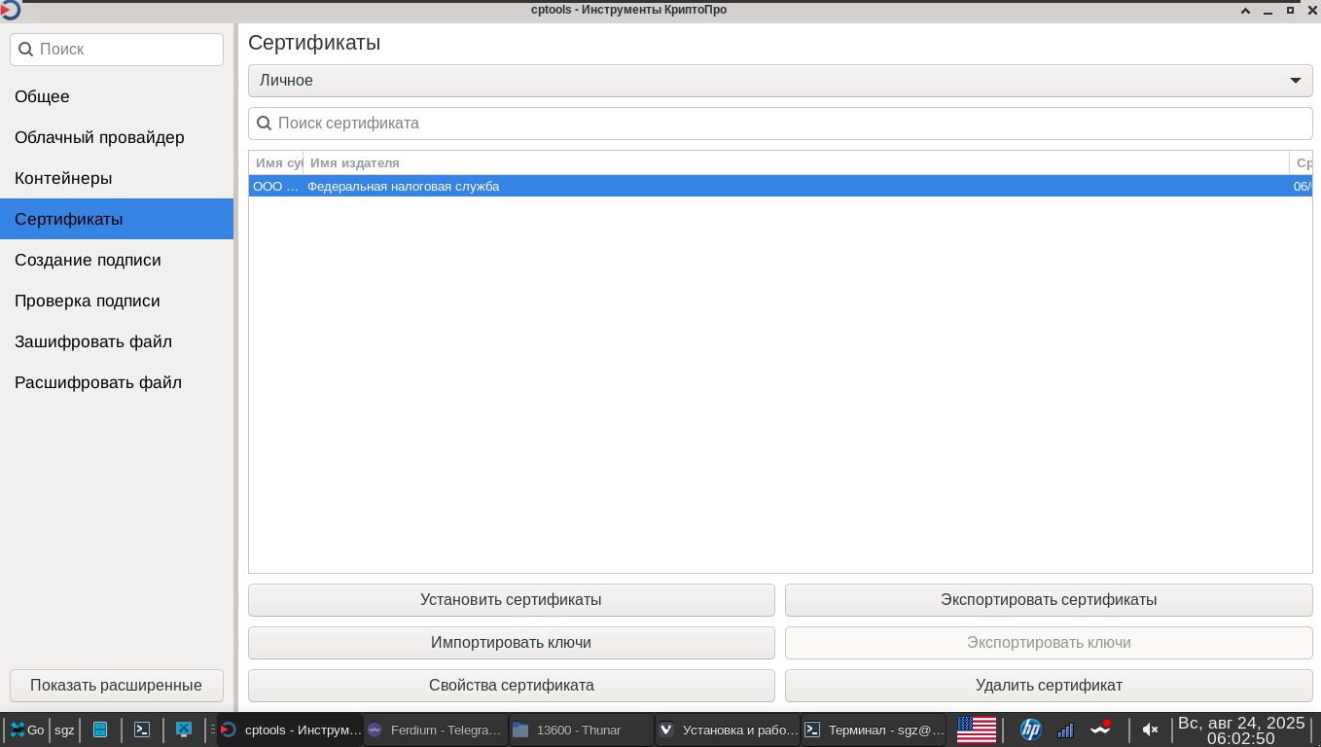Sort by the truncated Имя суб… column header
This screenshot has height=747, width=1321.
tap(276, 162)
